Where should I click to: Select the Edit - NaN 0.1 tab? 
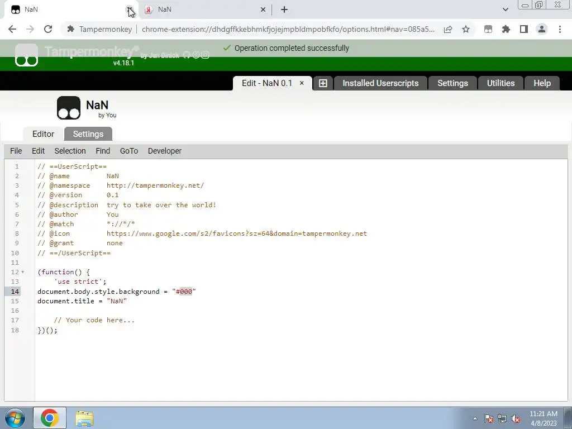(266, 83)
